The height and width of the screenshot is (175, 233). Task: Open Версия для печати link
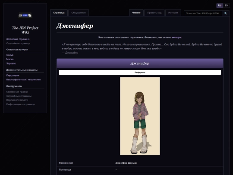[17, 100]
